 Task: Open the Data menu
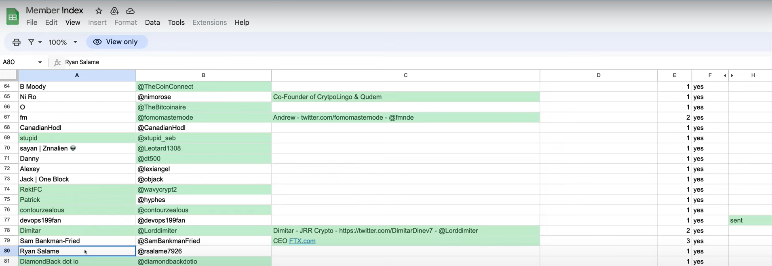(x=152, y=23)
